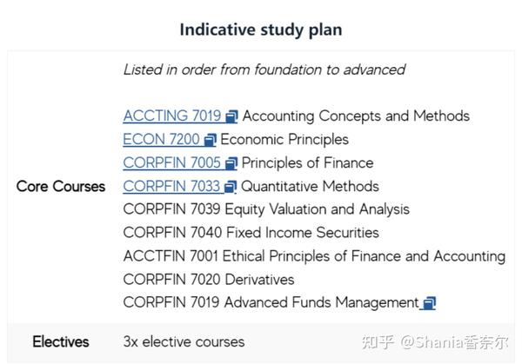Click the Core Courses row label
522x364 pixels.
(61, 187)
